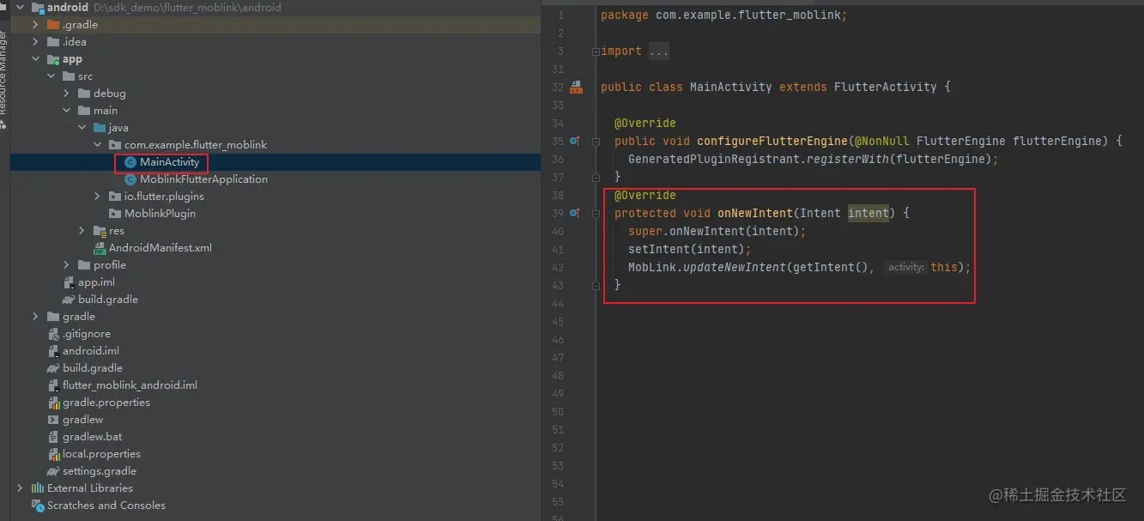Image resolution: width=1144 pixels, height=521 pixels.
Task: Click override gutter icon on line 39
Action: (x=575, y=213)
